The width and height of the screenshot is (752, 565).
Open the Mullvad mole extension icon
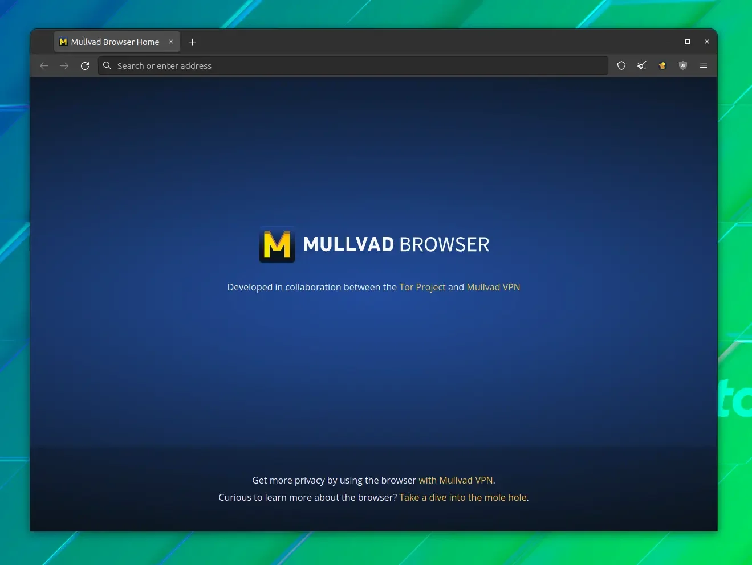point(662,66)
